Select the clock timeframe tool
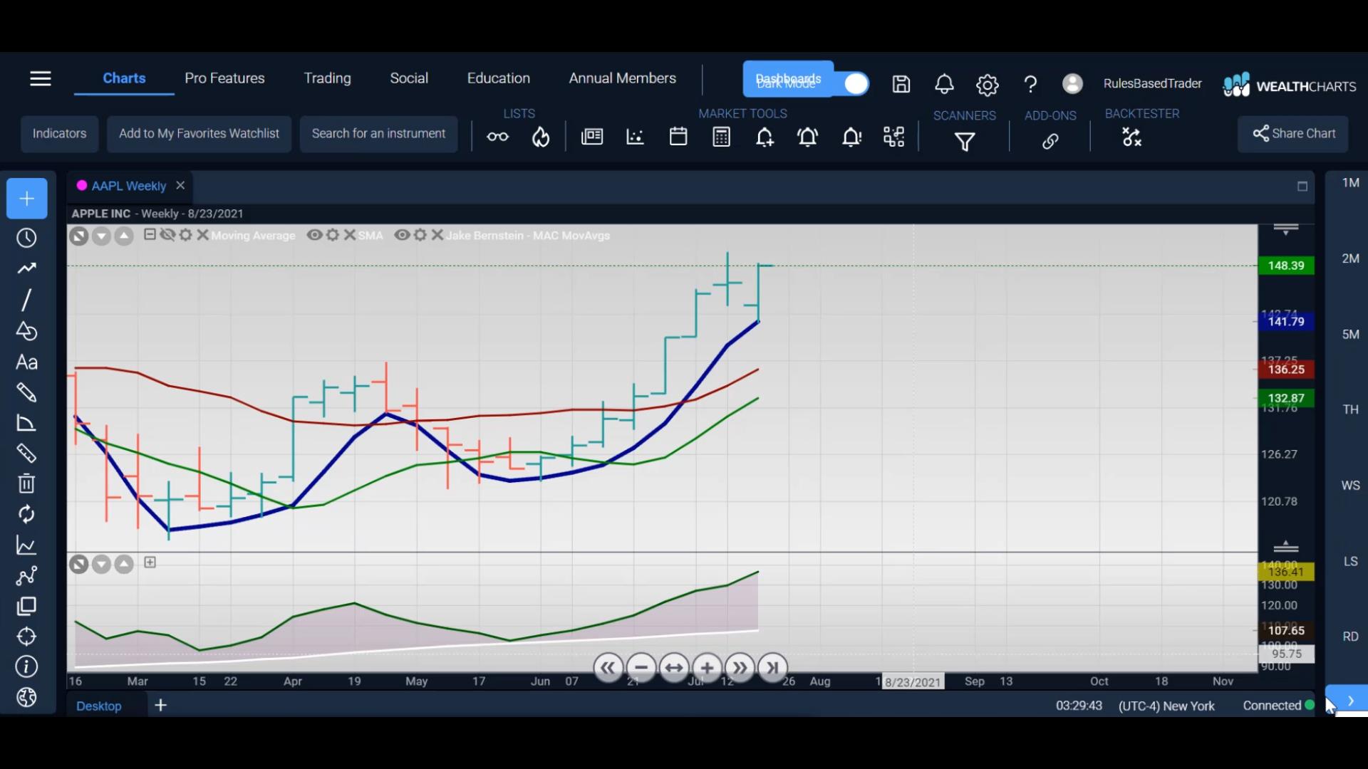The width and height of the screenshot is (1368, 769). pos(26,238)
